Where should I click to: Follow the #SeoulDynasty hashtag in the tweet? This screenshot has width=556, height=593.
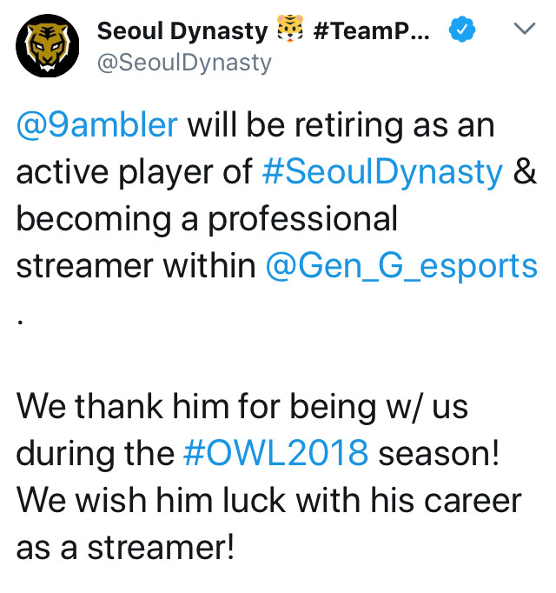(382, 172)
